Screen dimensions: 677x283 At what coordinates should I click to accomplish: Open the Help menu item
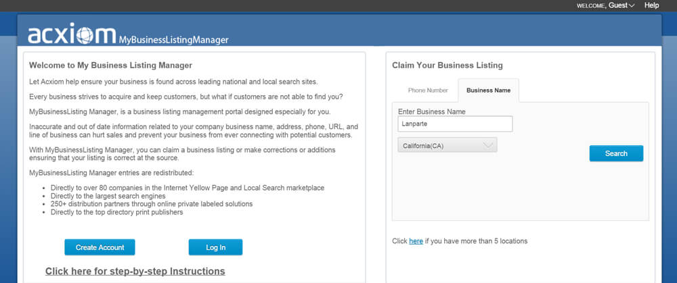[651, 5]
